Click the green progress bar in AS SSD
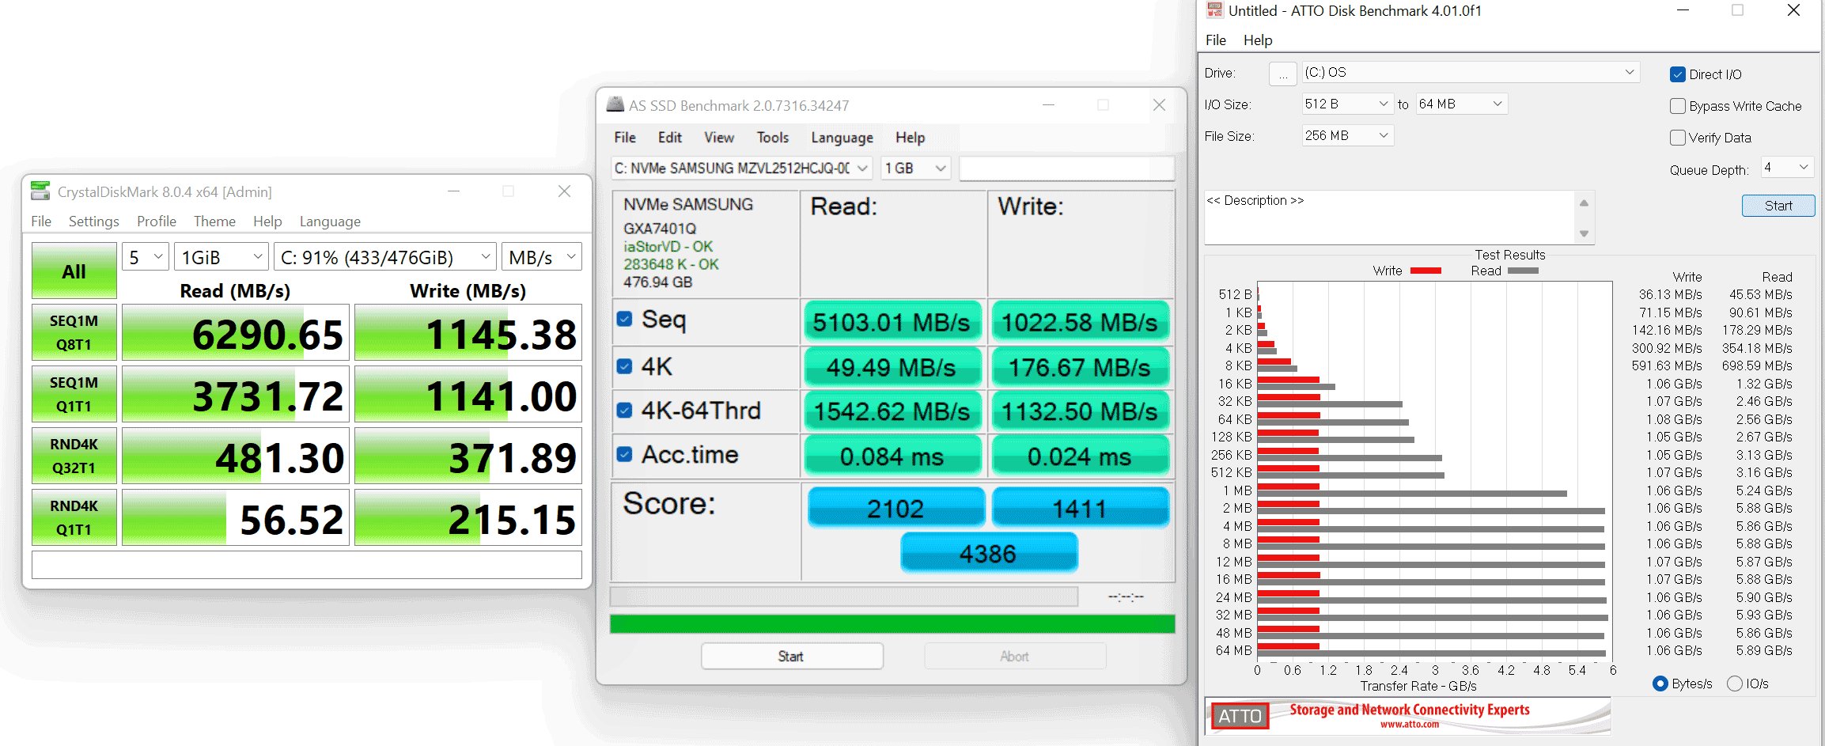The width and height of the screenshot is (1825, 746). click(892, 624)
